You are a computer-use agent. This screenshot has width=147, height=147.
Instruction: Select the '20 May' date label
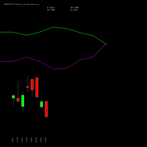point(36,140)
